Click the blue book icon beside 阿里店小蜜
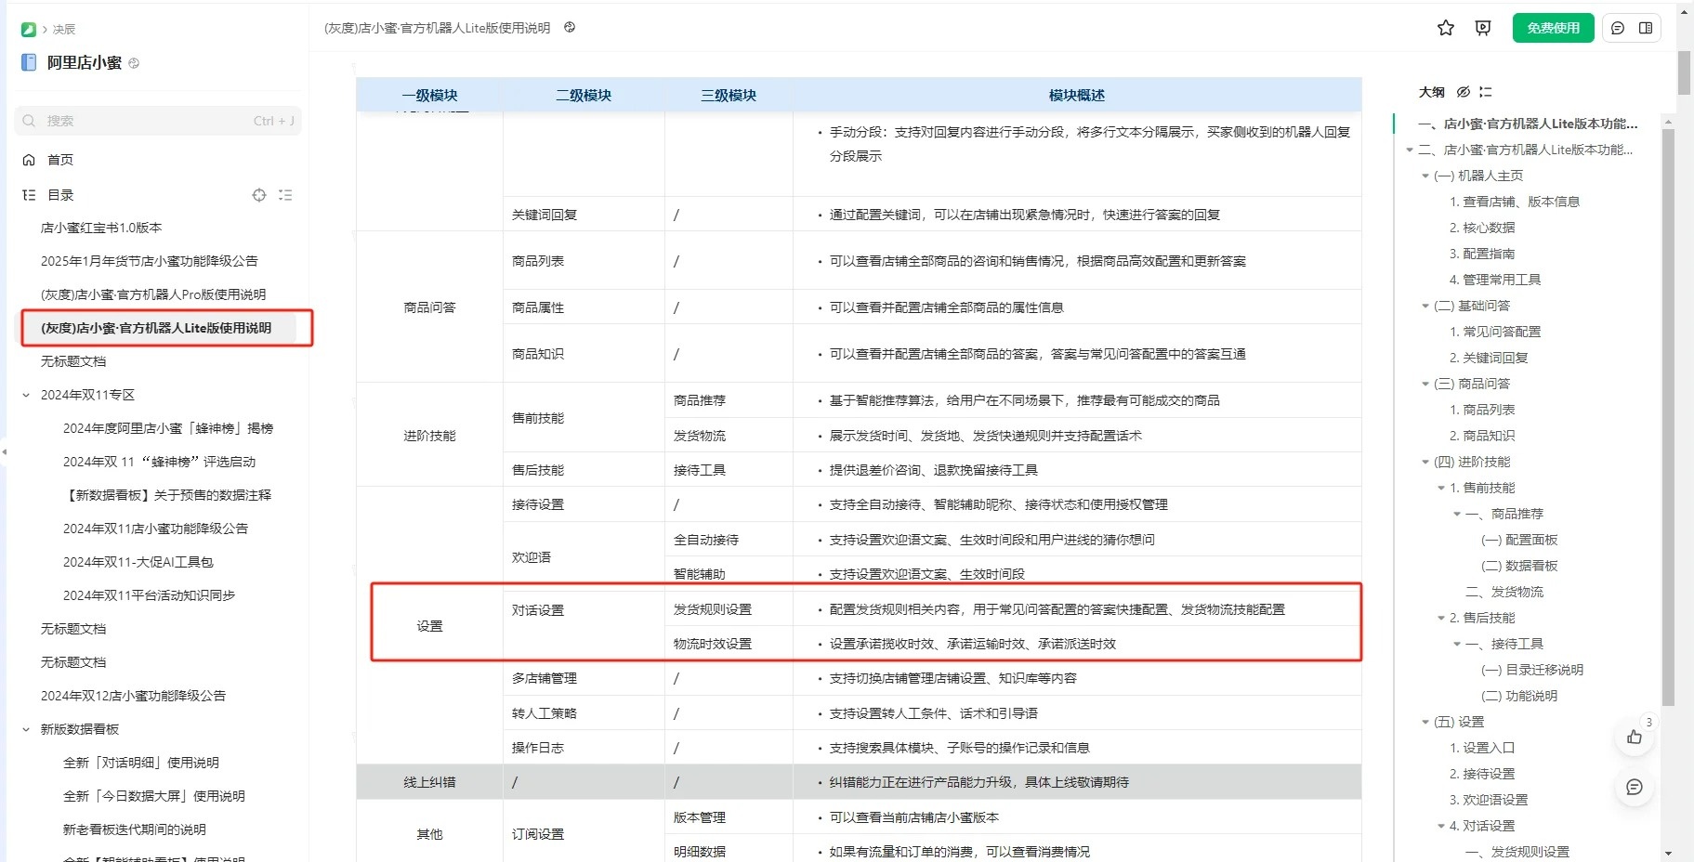This screenshot has width=1694, height=862. (x=29, y=63)
